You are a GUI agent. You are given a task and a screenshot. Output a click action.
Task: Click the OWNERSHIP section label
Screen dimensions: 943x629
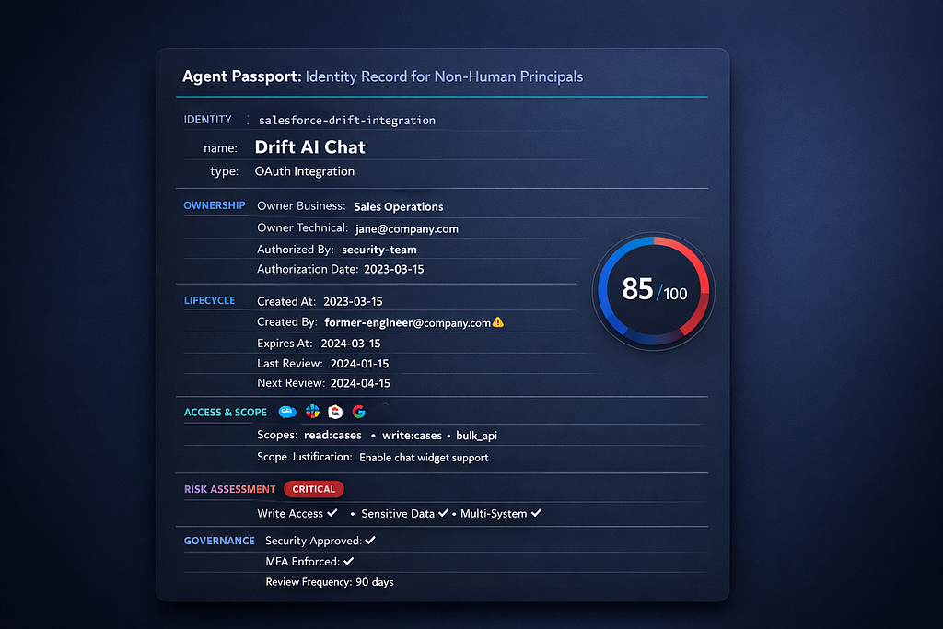coord(214,205)
